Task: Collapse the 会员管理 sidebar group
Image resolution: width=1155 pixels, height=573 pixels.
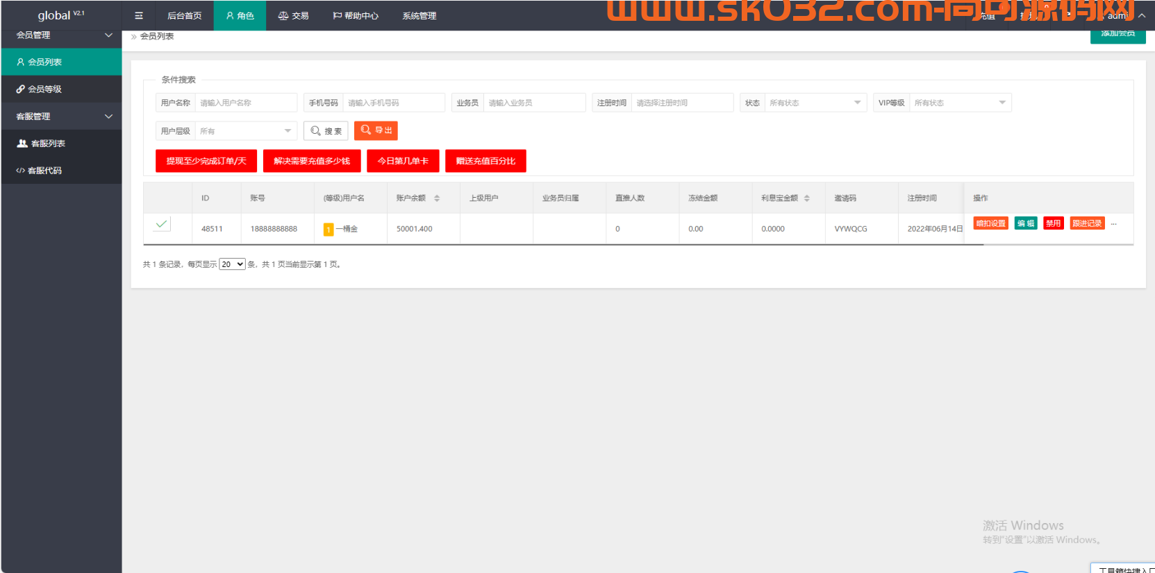Action: point(61,35)
